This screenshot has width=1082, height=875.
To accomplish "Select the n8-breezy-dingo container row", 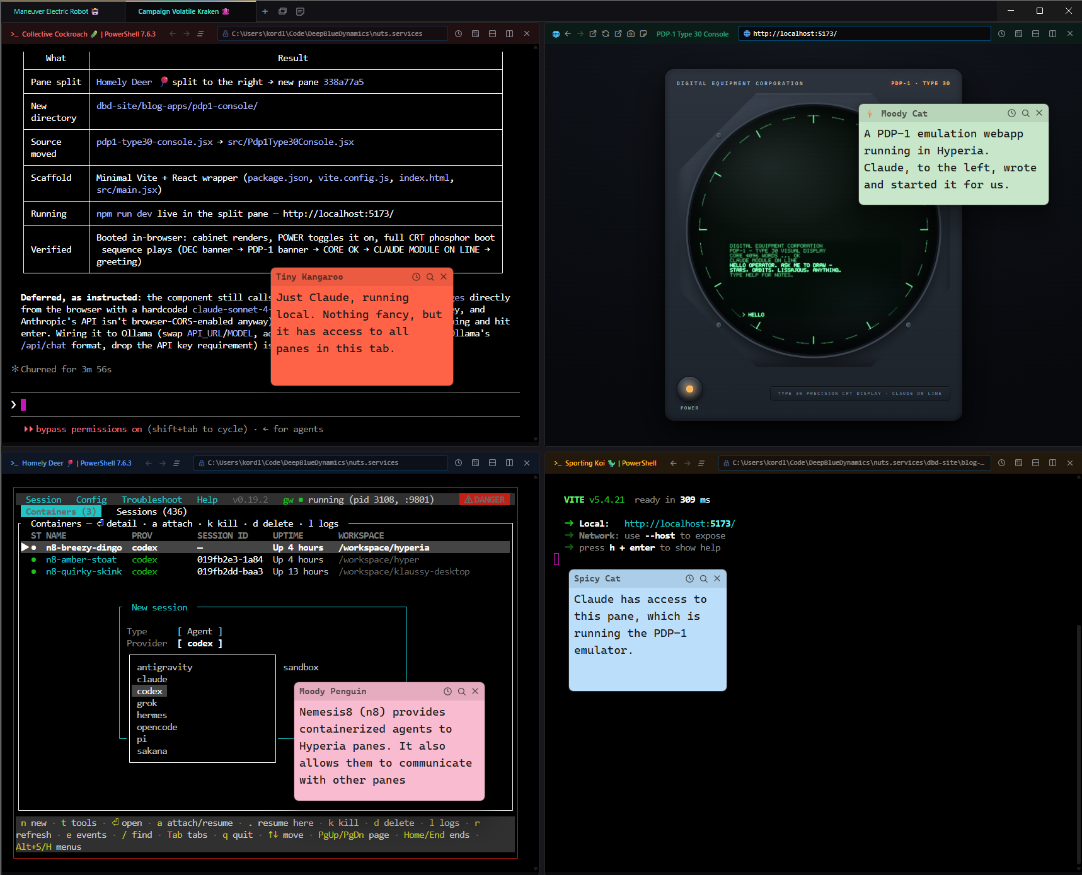I will pyautogui.click(x=265, y=547).
